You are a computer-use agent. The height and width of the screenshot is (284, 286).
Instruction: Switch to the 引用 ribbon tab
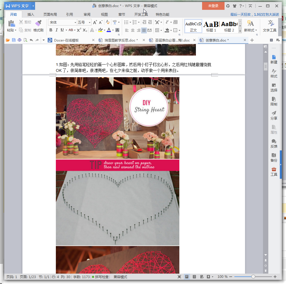point(69,14)
